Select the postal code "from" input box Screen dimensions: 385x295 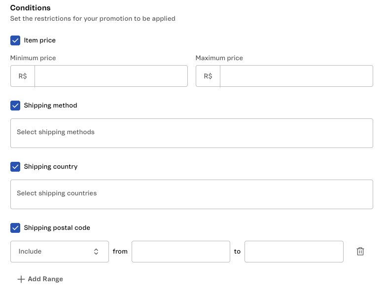180,252
